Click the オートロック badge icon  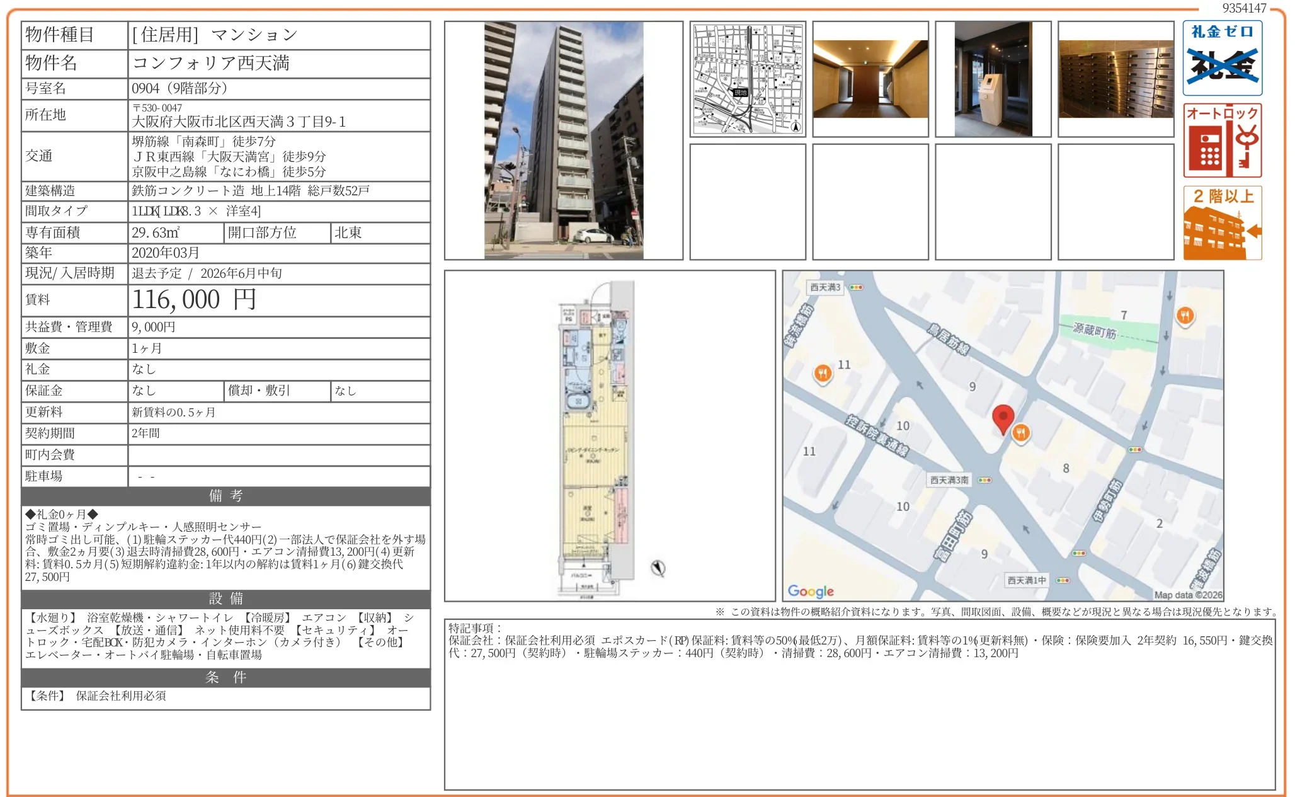1222,140
